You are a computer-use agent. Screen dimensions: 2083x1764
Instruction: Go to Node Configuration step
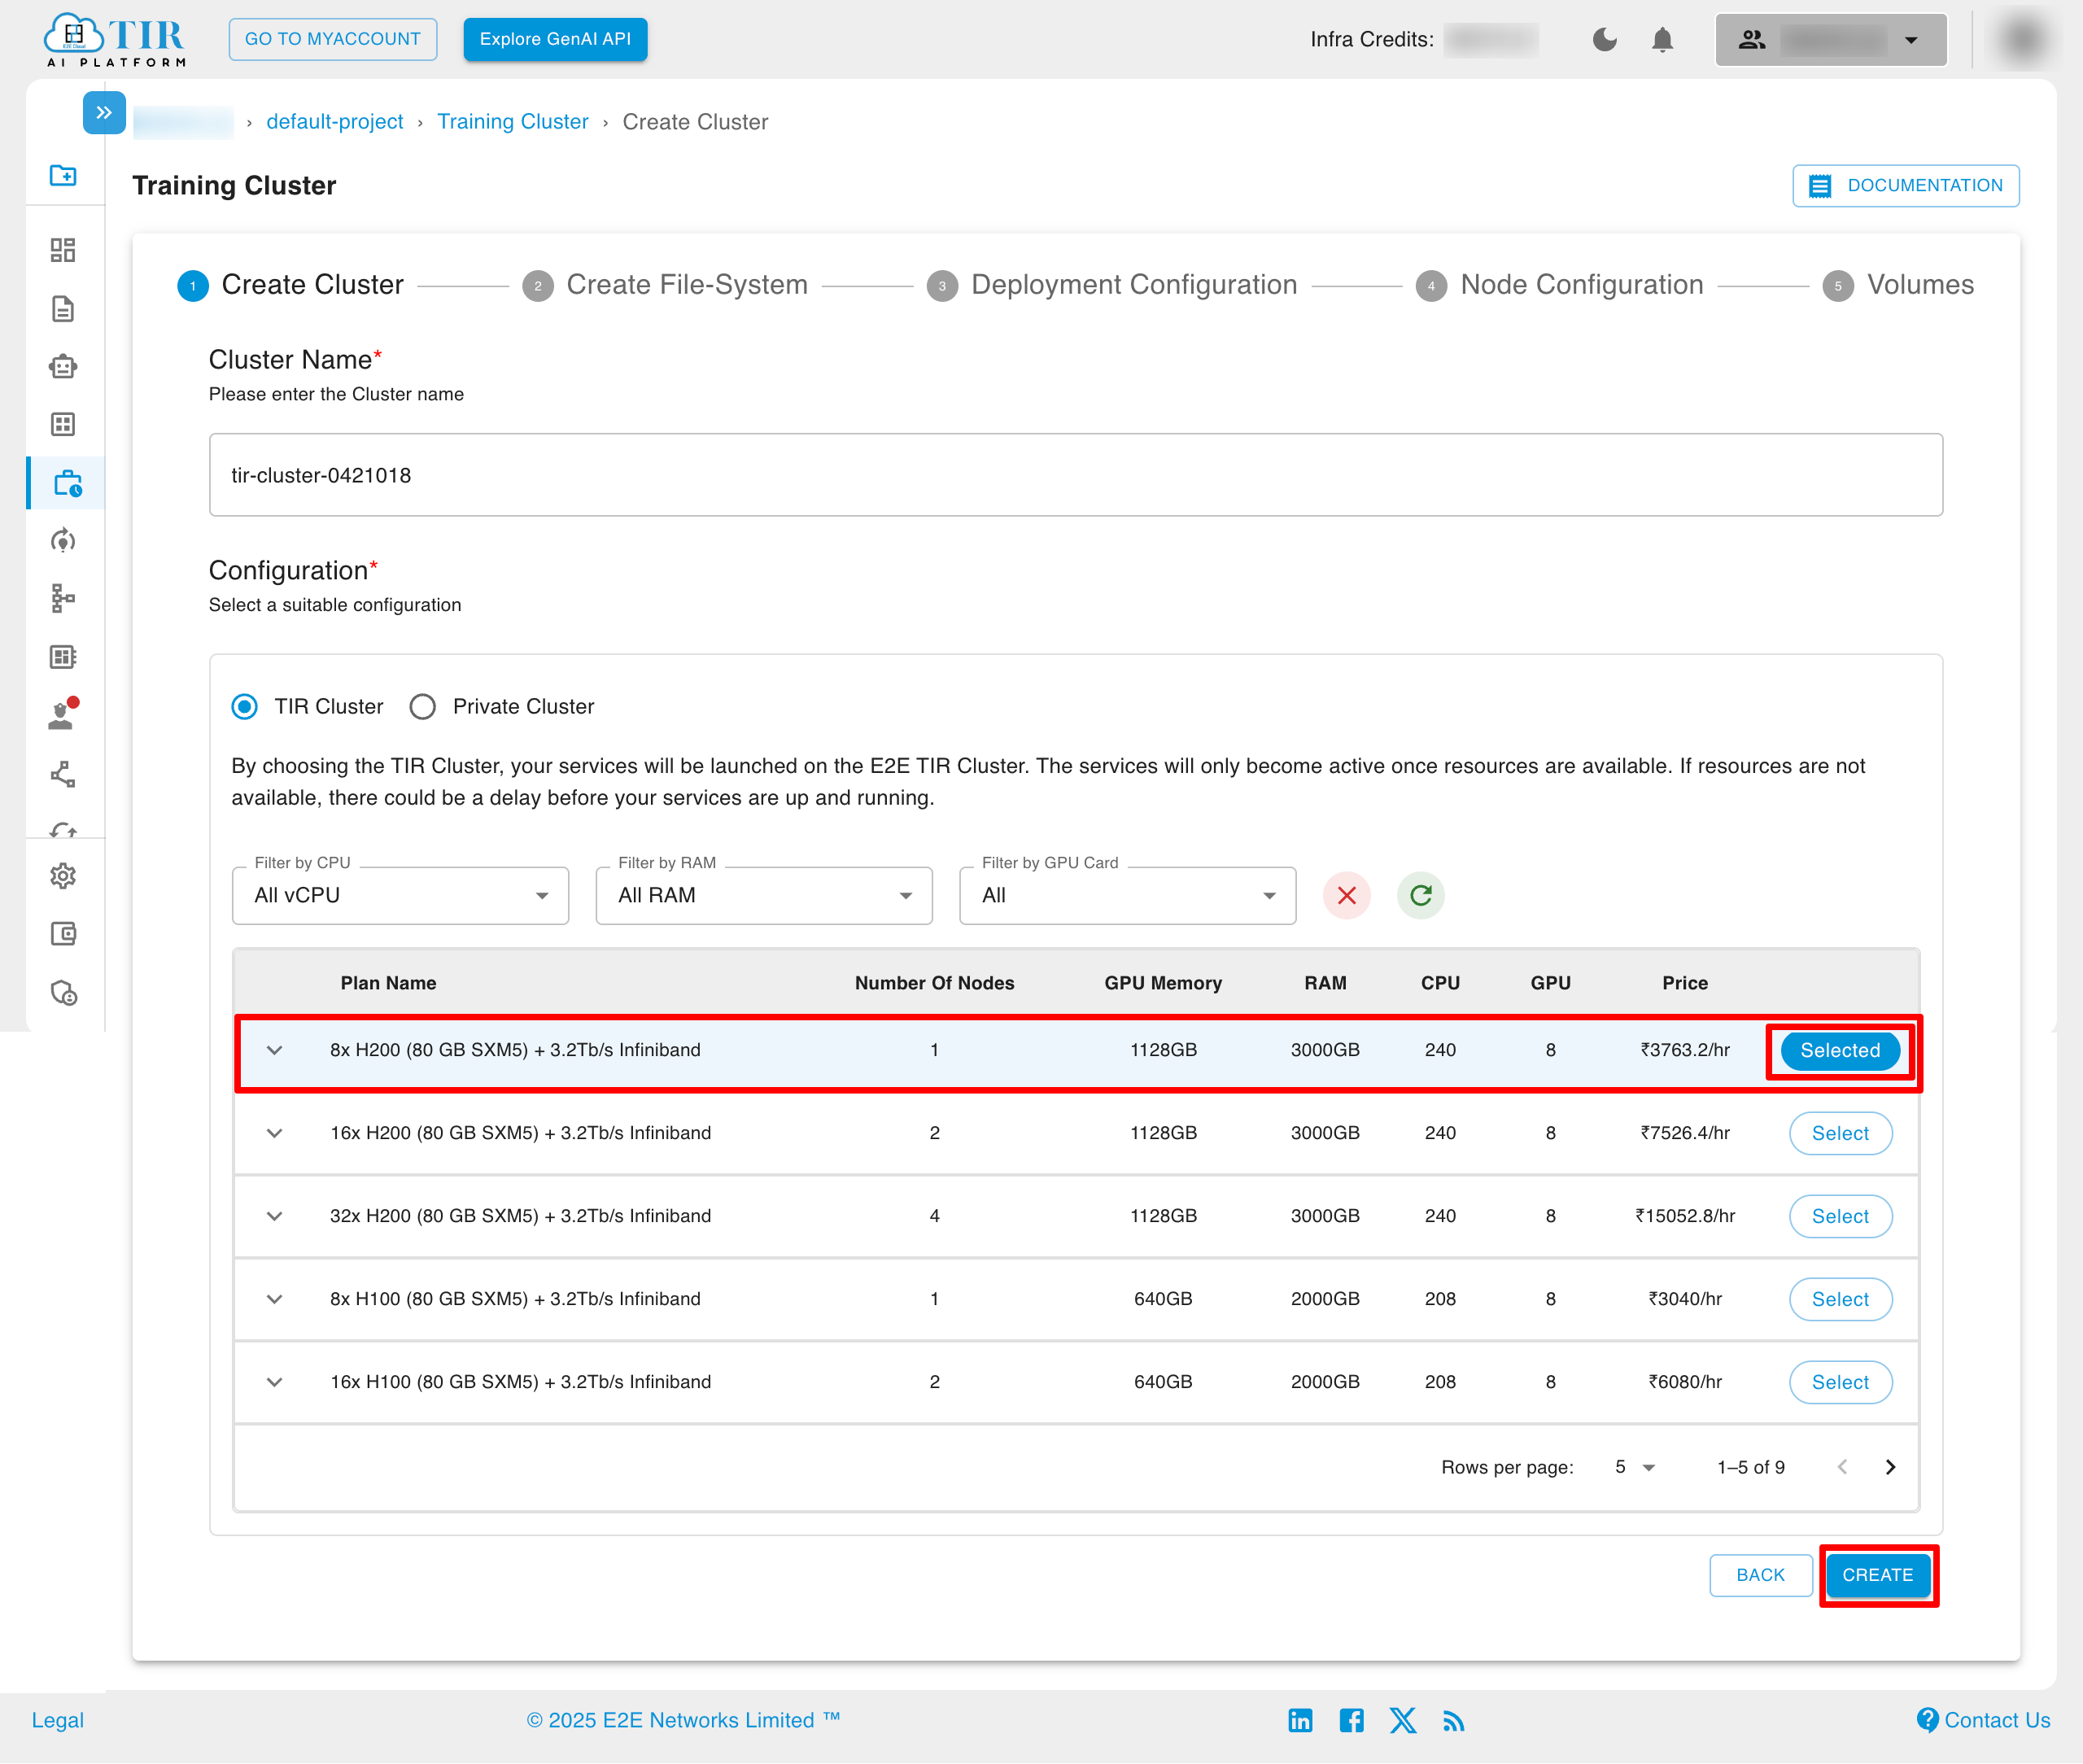coord(1560,285)
